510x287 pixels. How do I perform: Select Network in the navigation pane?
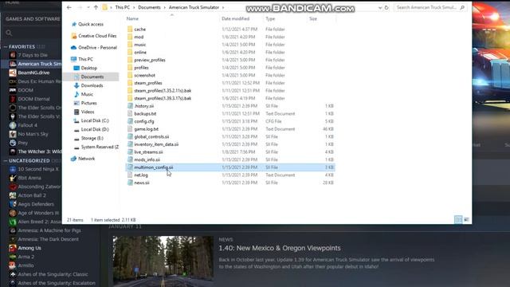point(87,159)
